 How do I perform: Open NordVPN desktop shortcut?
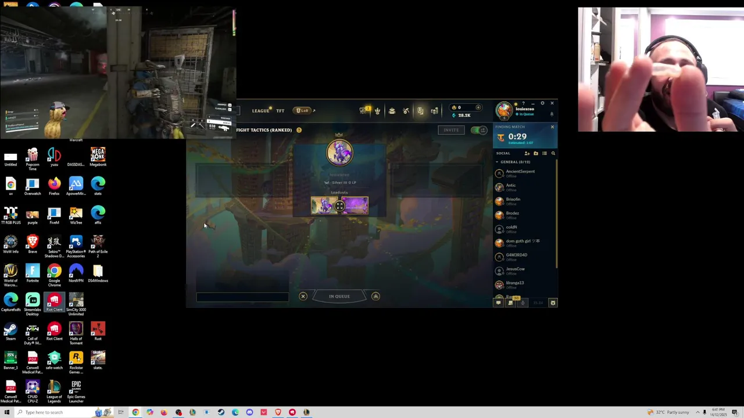pyautogui.click(x=76, y=273)
